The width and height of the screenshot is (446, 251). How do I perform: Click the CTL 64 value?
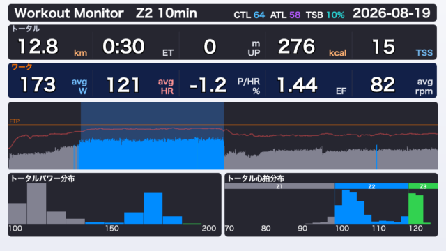tap(249, 15)
